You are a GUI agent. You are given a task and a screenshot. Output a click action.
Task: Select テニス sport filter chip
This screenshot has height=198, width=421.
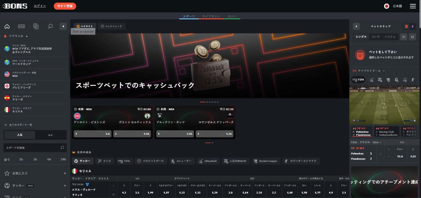point(105,161)
